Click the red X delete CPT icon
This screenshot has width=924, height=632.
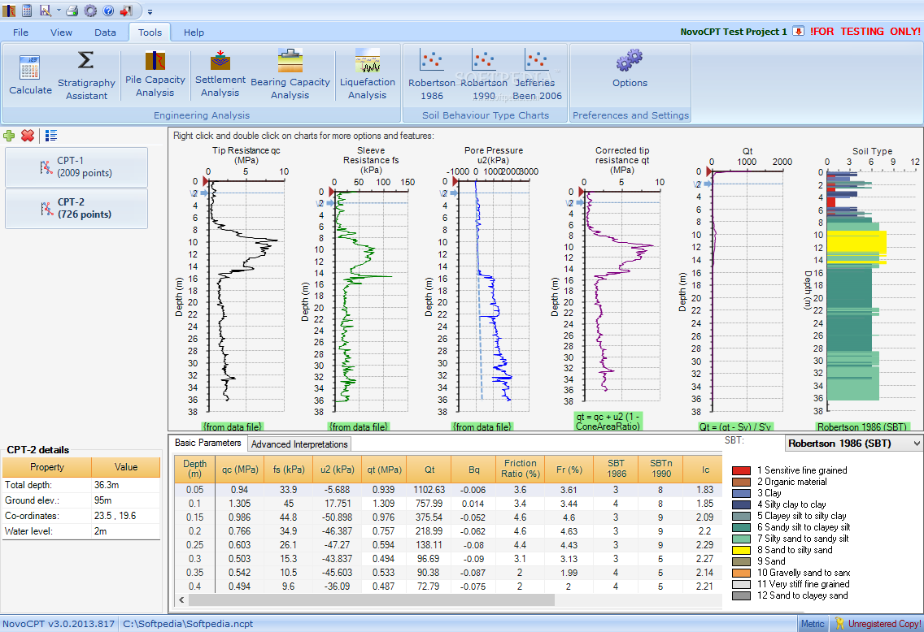27,136
